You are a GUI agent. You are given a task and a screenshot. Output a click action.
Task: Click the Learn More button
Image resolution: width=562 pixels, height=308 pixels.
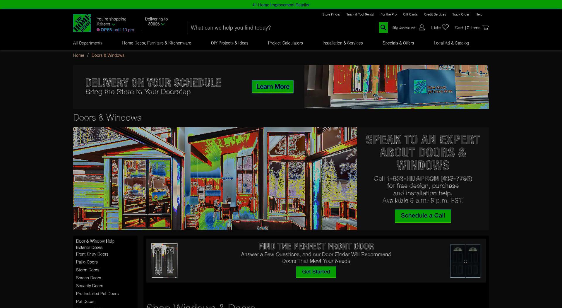273,87
